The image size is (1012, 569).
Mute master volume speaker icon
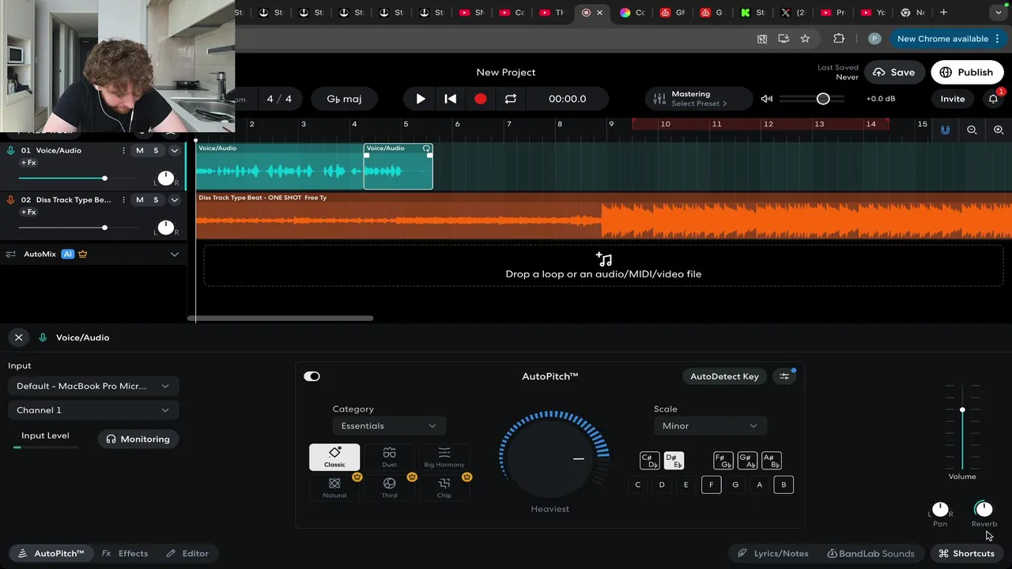click(766, 99)
